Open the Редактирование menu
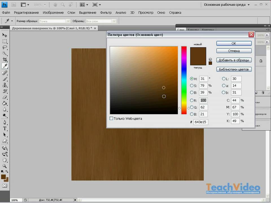This screenshot has height=203, width=271. click(x=26, y=13)
